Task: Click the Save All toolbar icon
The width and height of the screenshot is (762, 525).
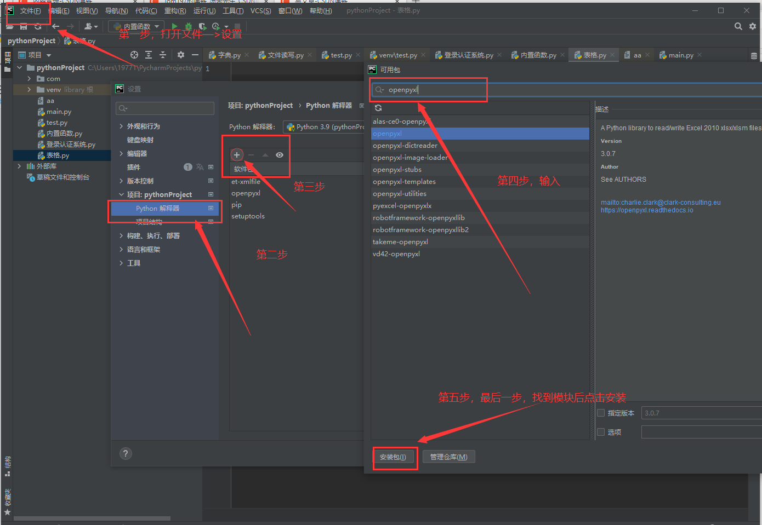Action: point(24,26)
